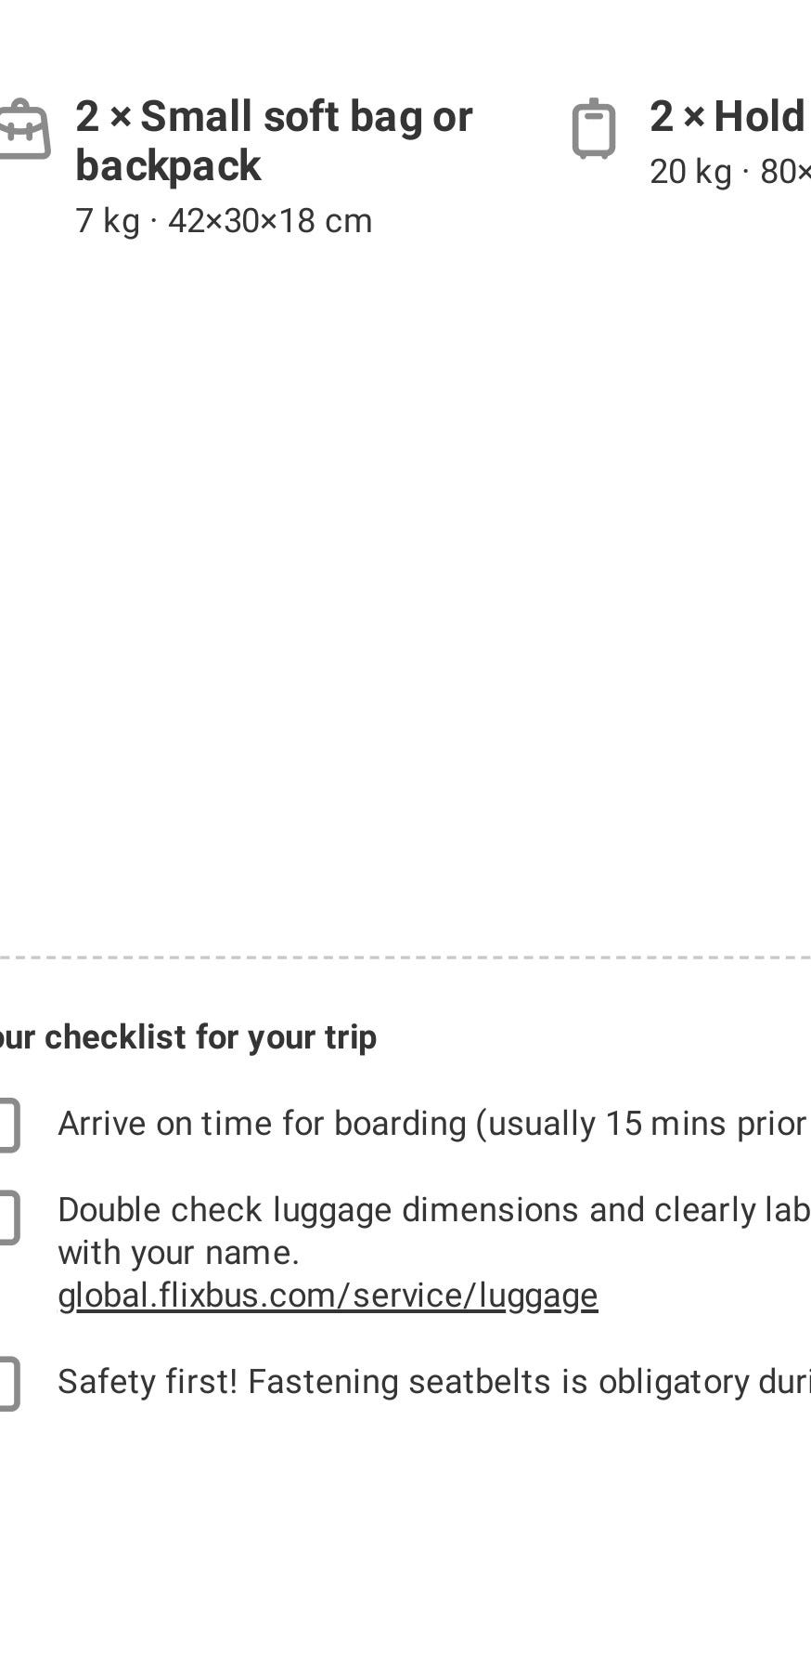The image size is (811, 1667).
Task: Select the '7 kg · 42×30×18 cm' size text
Action: 224,221
